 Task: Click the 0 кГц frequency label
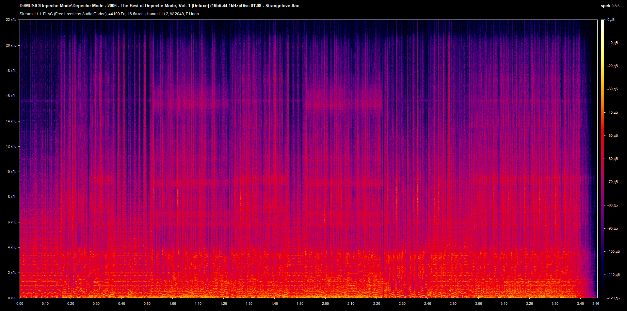tap(12, 298)
